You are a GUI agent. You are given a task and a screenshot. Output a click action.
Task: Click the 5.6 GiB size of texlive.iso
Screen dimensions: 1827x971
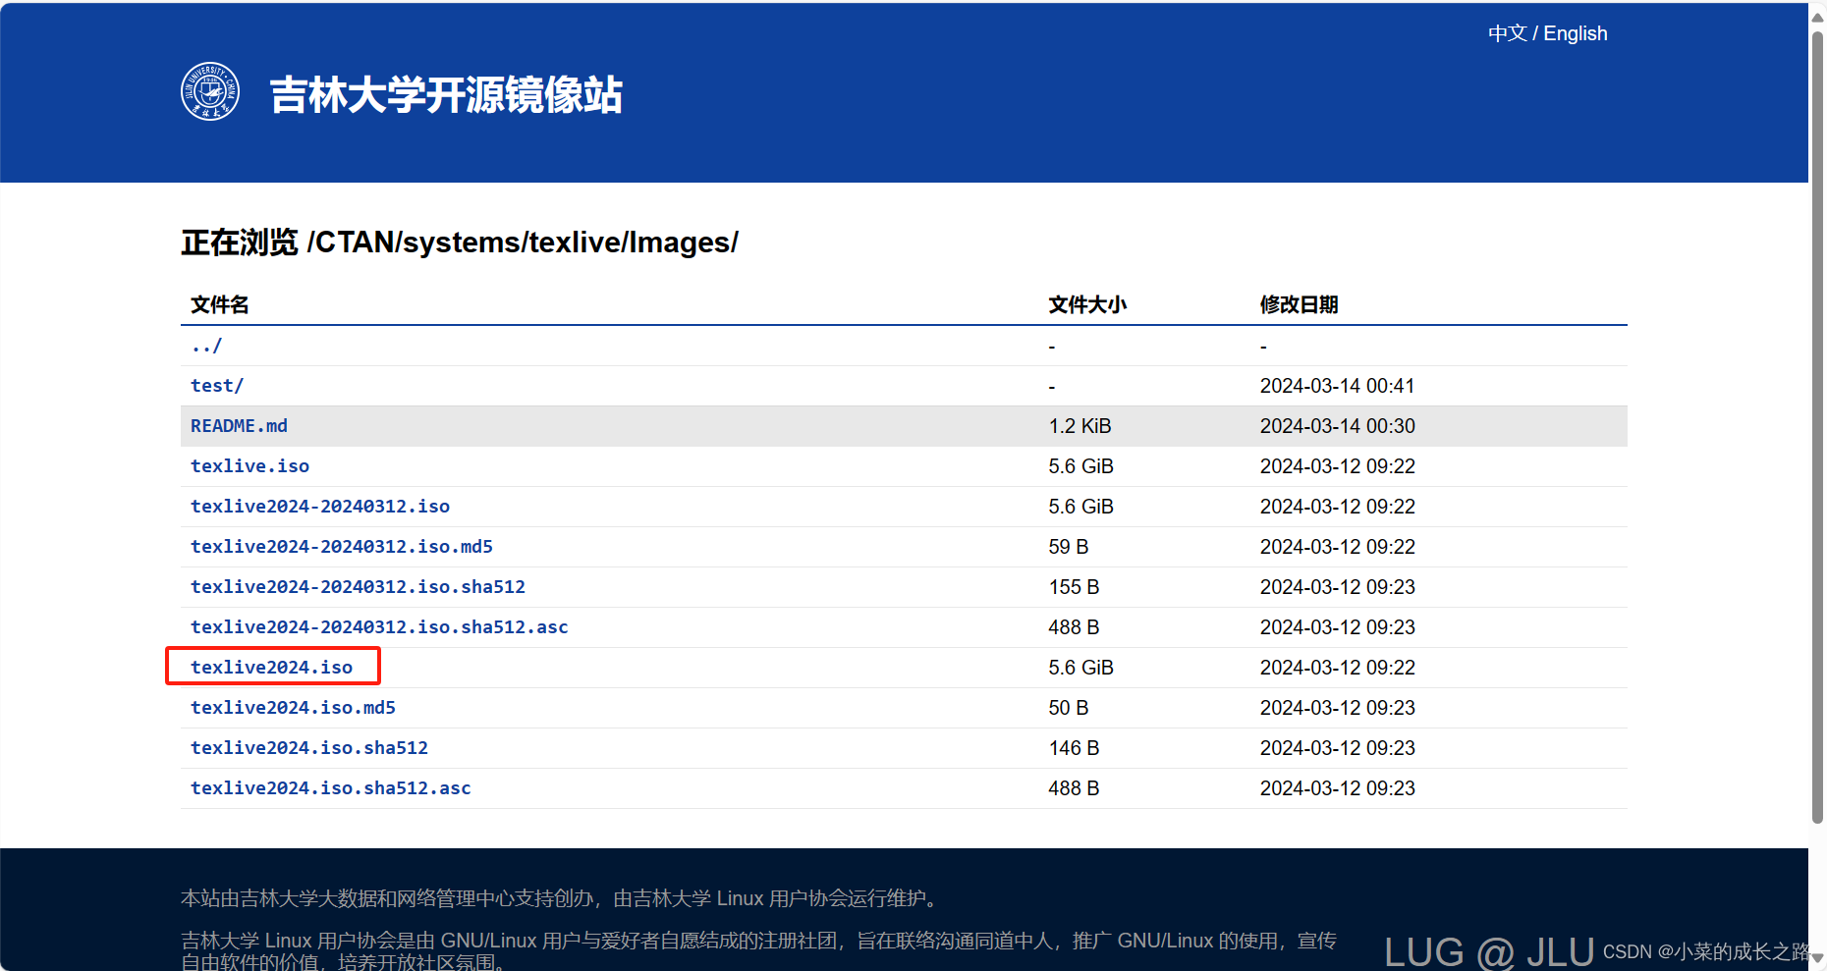point(1080,466)
